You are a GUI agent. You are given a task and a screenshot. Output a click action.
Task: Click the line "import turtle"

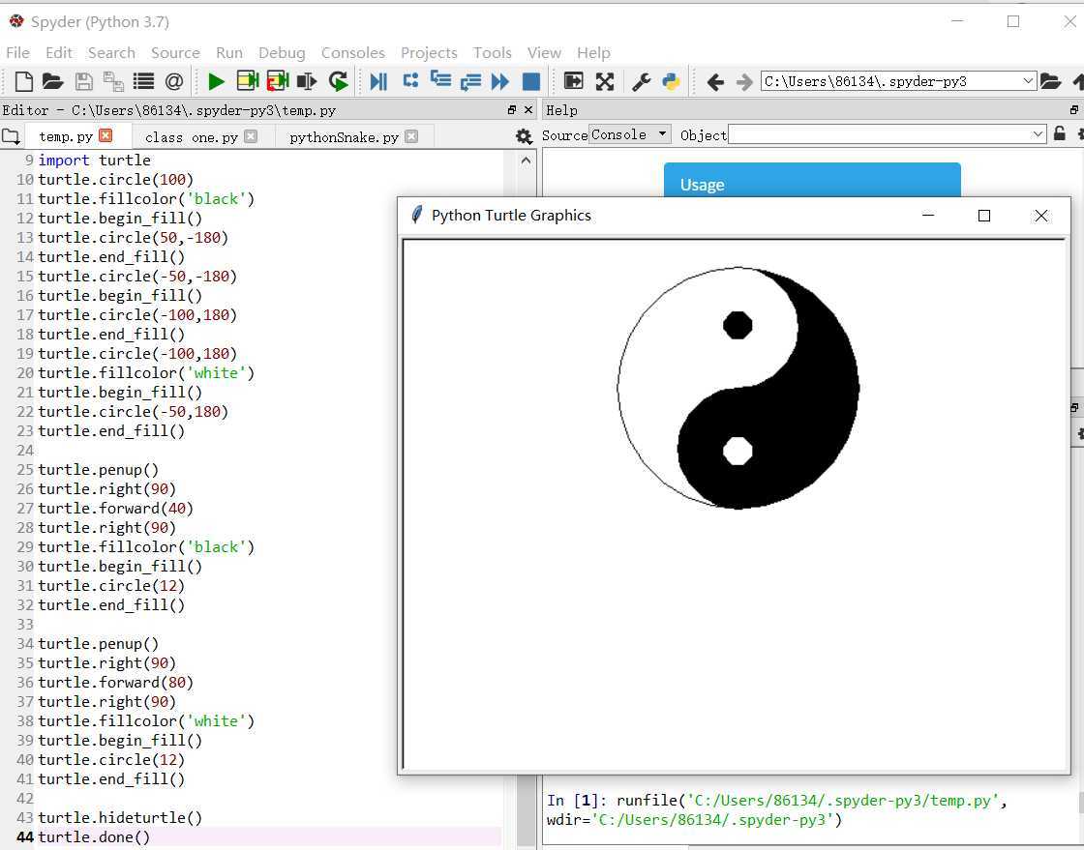[x=94, y=161]
